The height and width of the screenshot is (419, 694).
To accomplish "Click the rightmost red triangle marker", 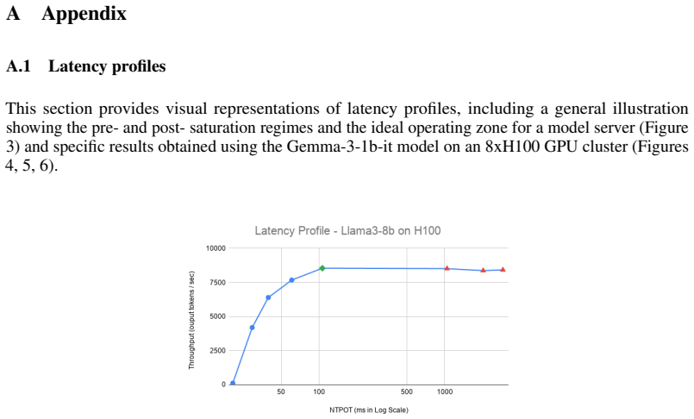I will click(x=503, y=270).
